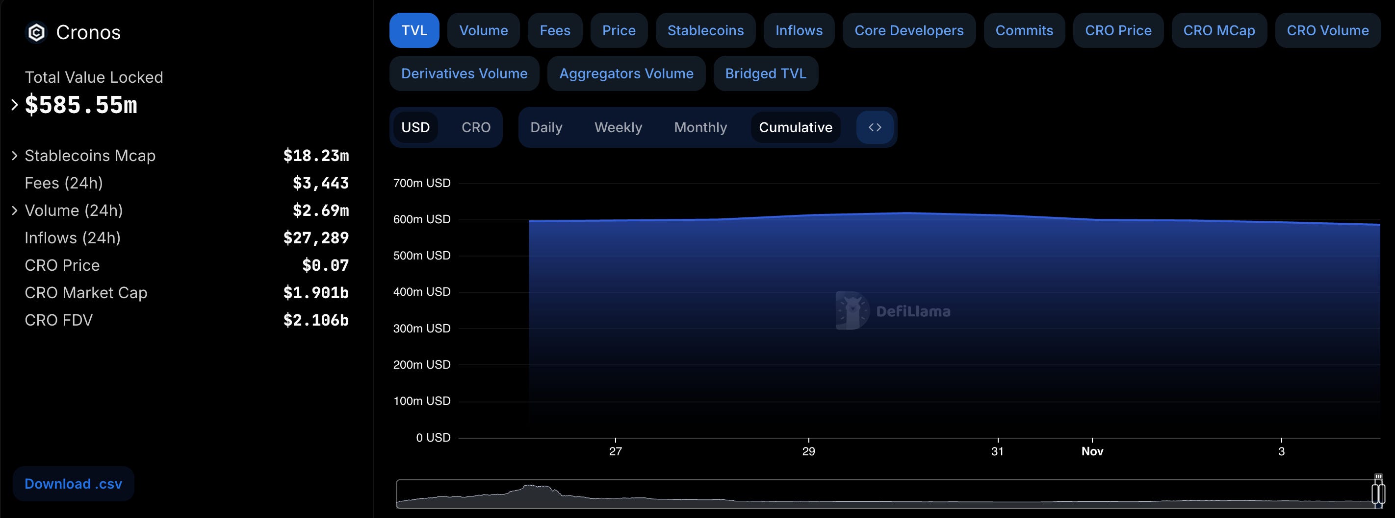This screenshot has height=518, width=1395.
Task: Click the Inflows (24h) value $27,289
Action: pos(316,238)
